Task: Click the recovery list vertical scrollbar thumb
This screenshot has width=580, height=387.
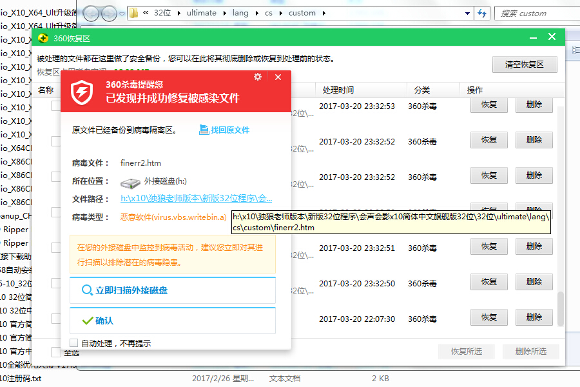Action: [561, 309]
